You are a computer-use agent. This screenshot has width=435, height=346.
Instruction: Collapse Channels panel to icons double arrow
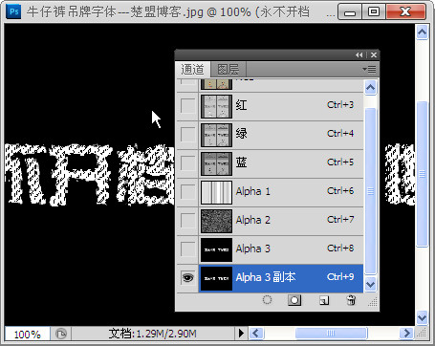coord(359,55)
